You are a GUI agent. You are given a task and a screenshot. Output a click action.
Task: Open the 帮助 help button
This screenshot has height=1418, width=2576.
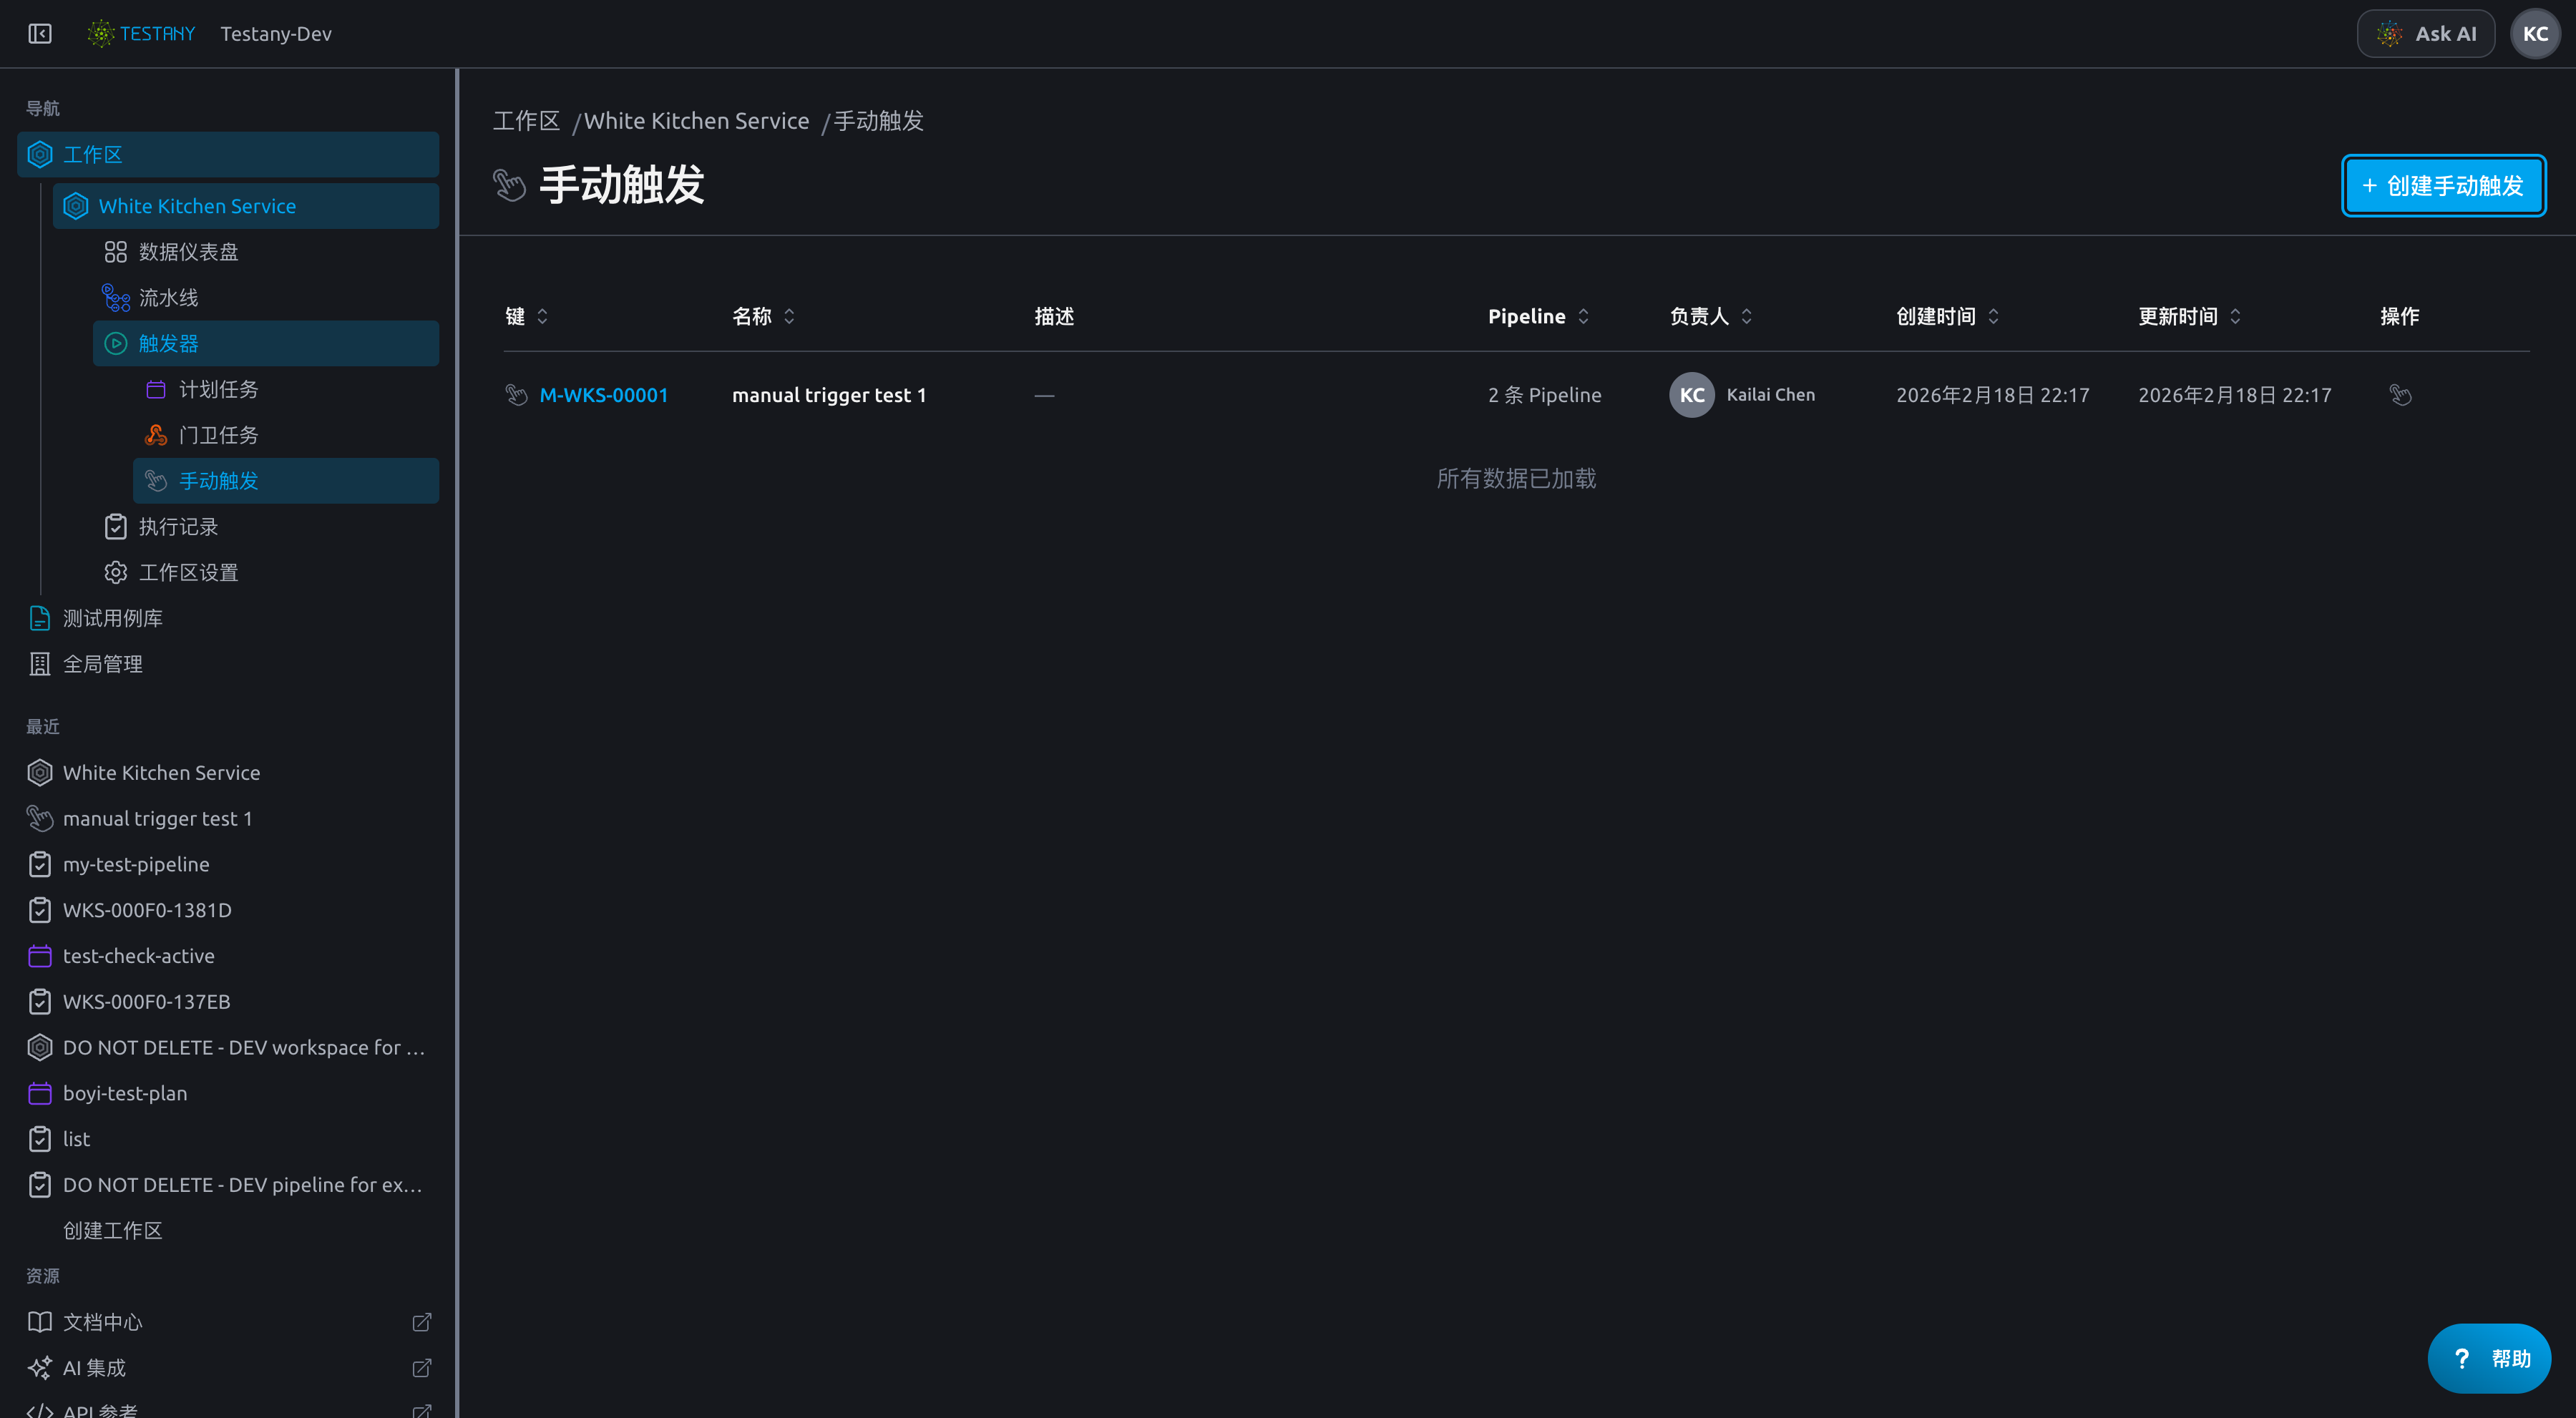pos(2488,1358)
